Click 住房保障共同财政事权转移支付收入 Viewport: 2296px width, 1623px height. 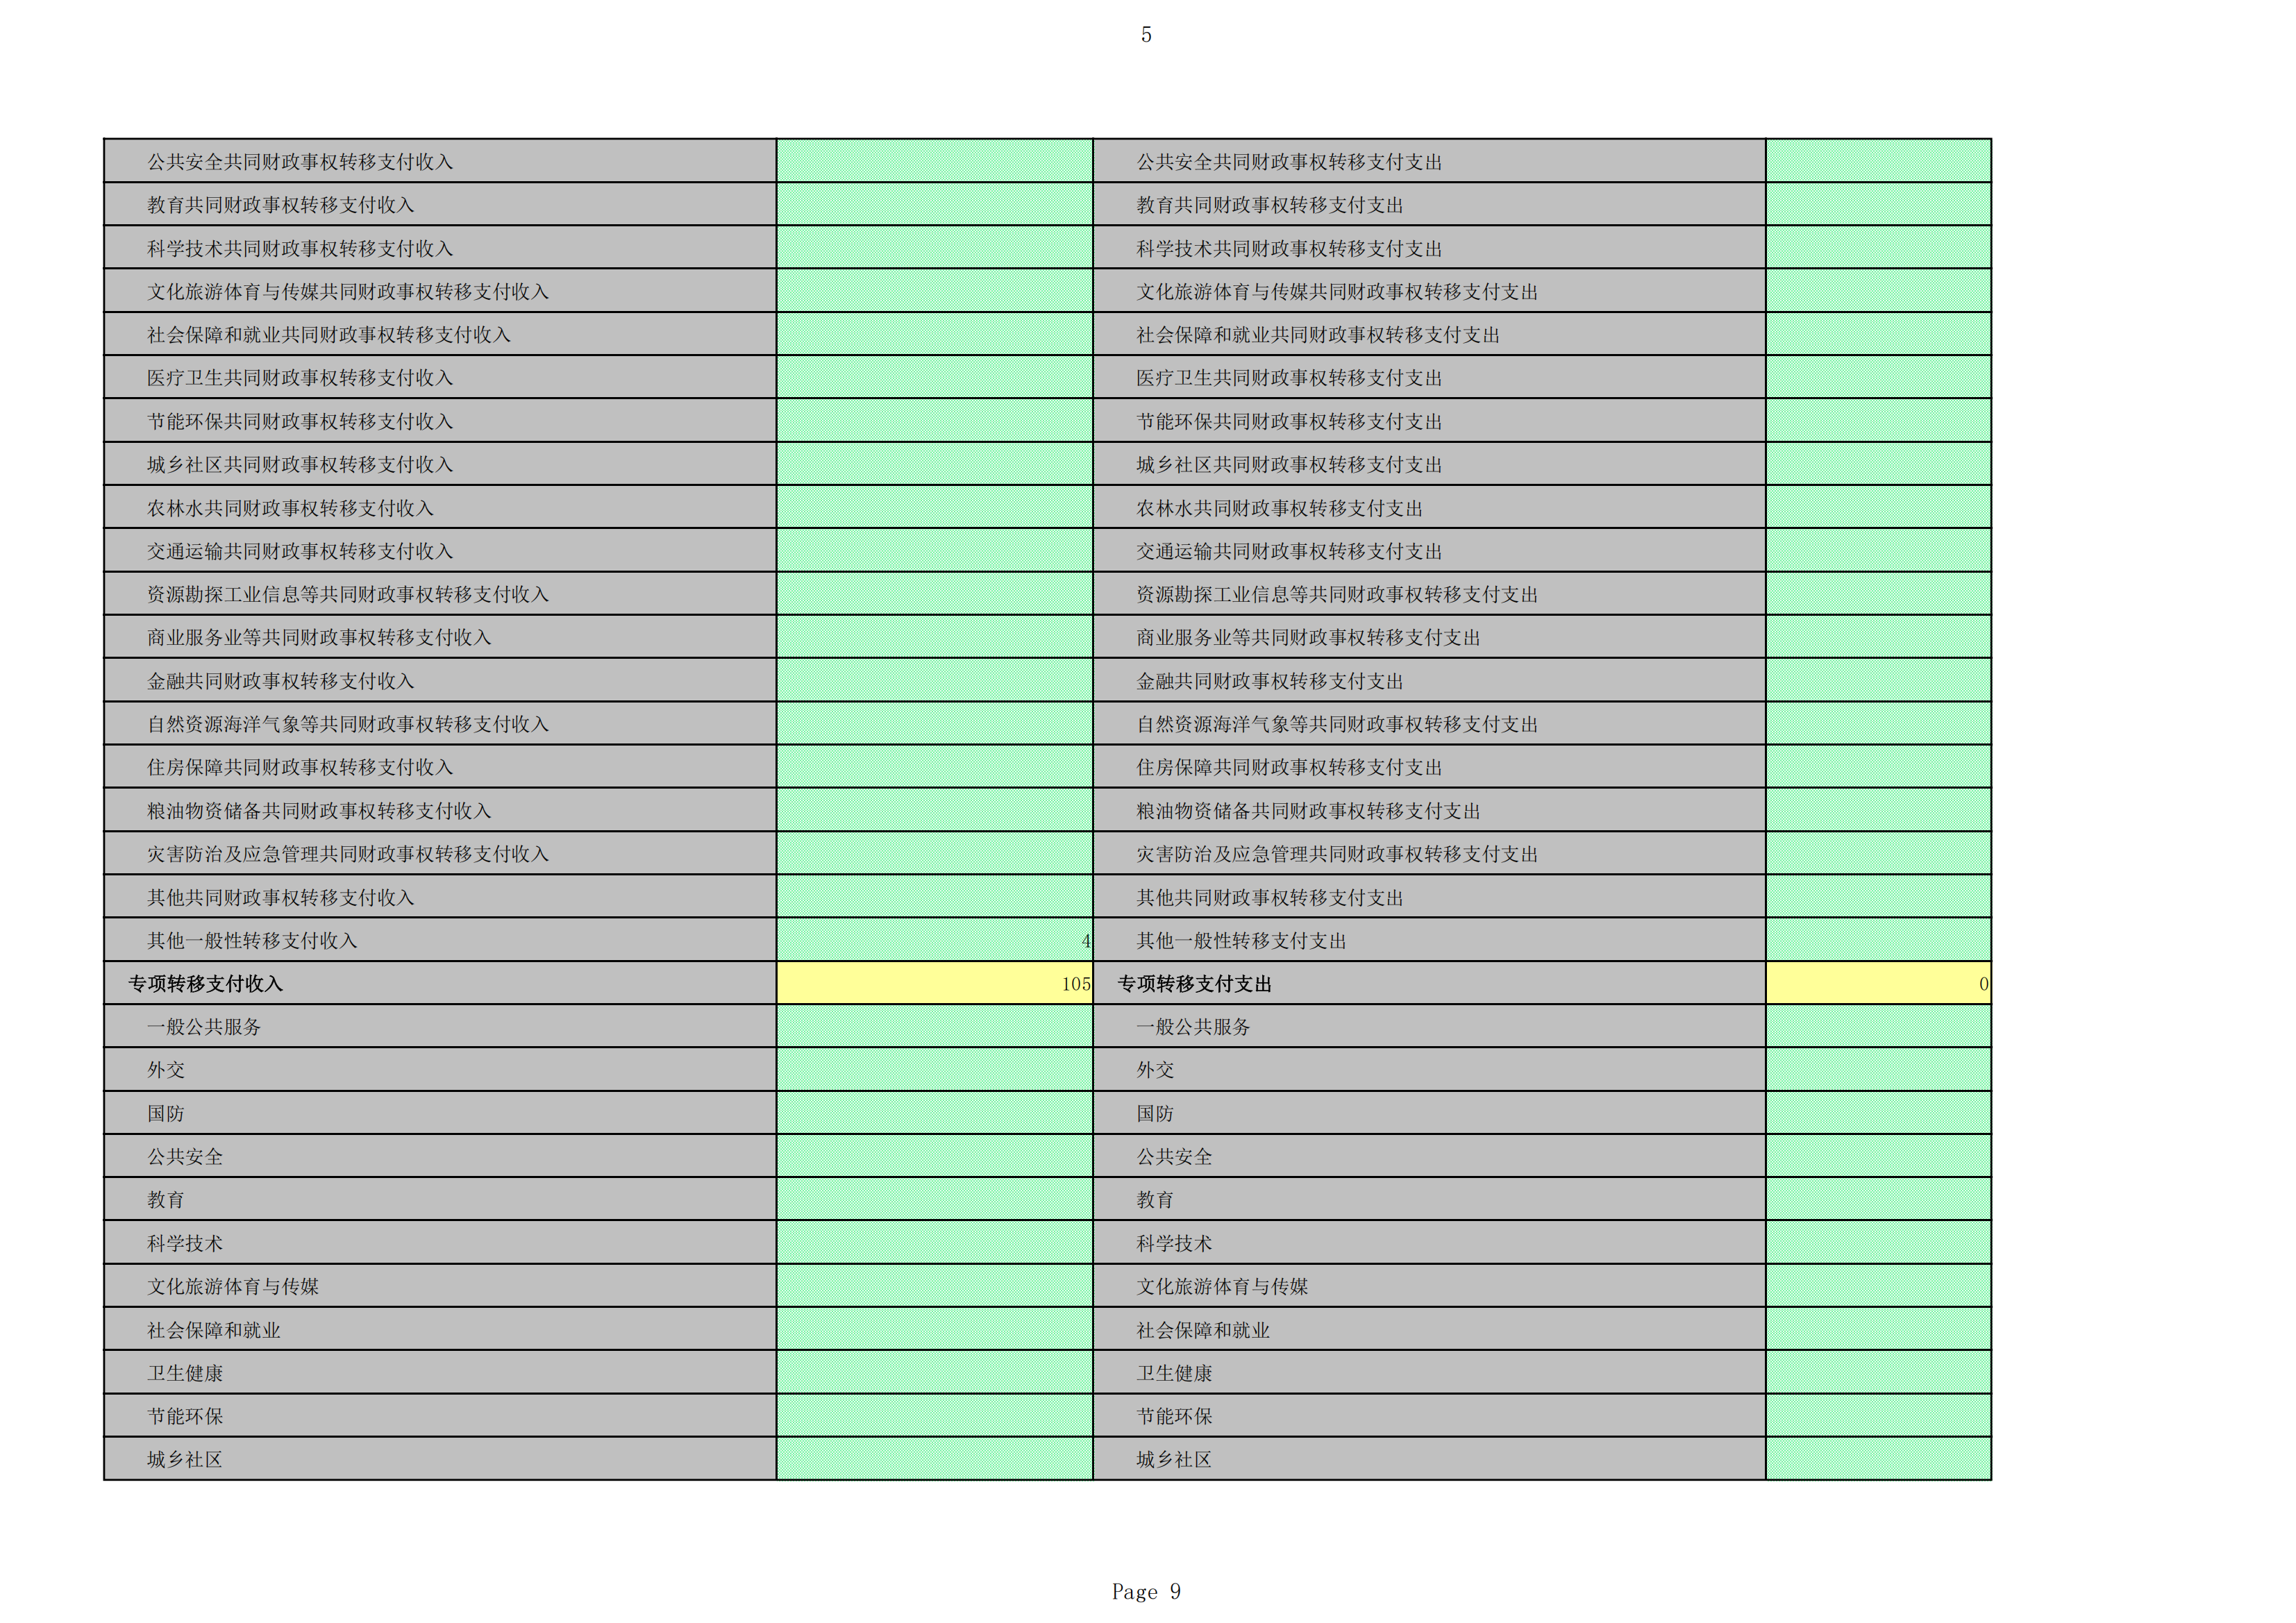pos(300,768)
